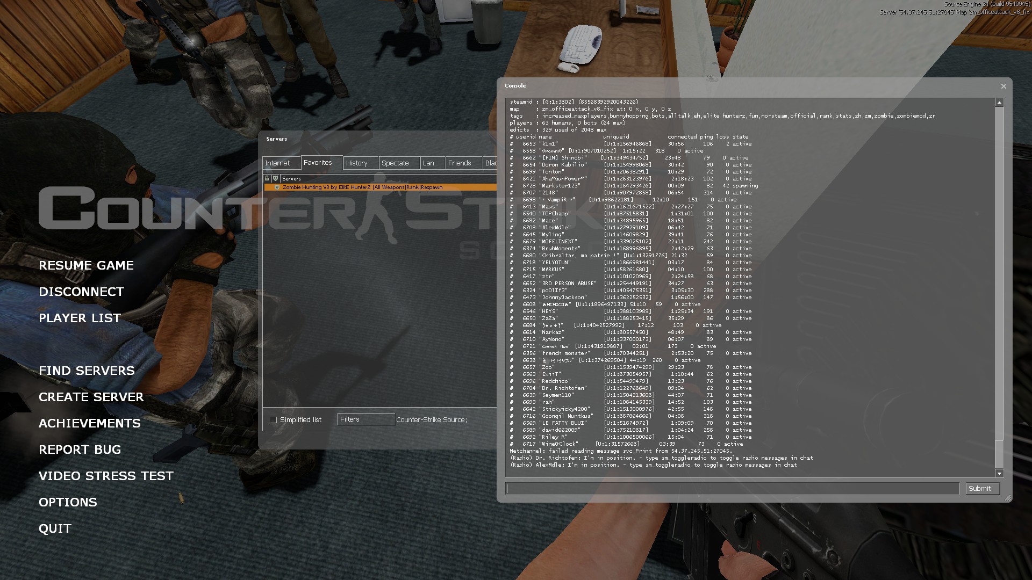The image size is (1032, 580).
Task: Click console line for "Redchico"
Action: pyautogui.click(x=631, y=381)
